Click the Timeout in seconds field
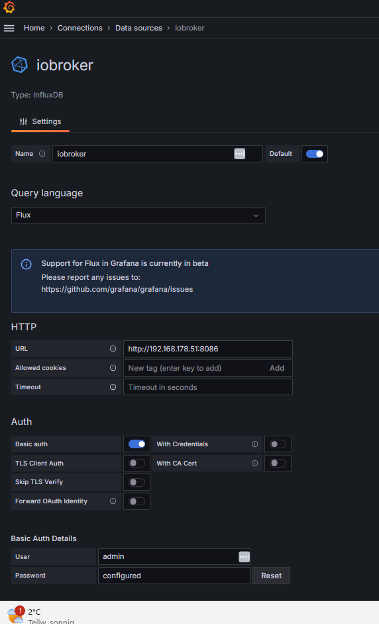The image size is (379, 624). pyautogui.click(x=208, y=387)
